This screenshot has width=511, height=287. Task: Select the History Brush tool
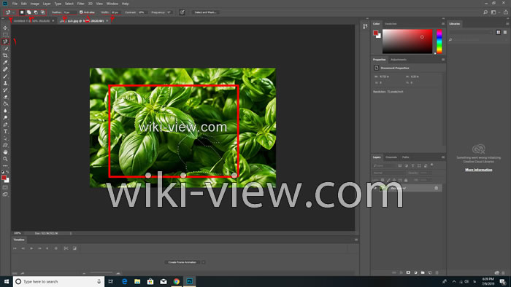tap(5, 90)
